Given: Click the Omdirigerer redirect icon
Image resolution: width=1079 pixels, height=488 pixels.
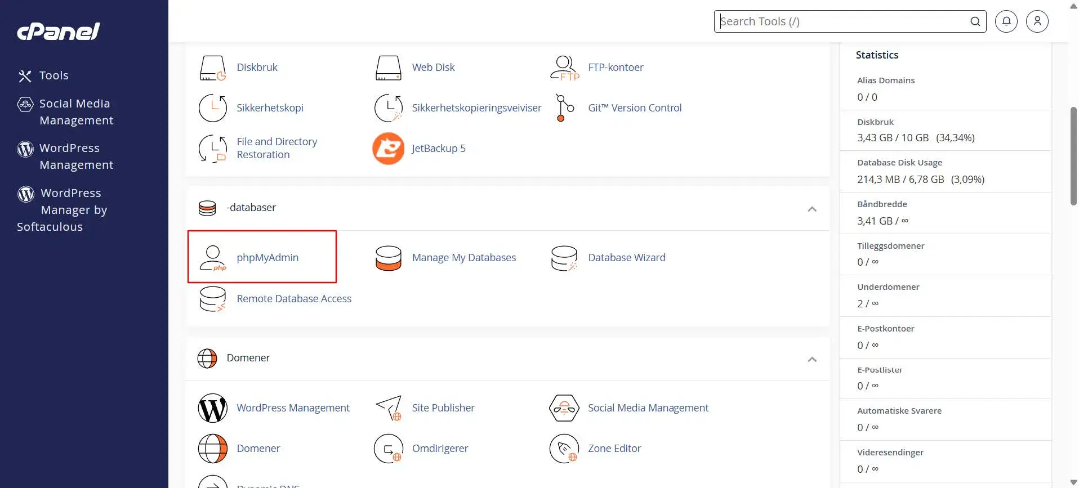Looking at the screenshot, I should pyautogui.click(x=389, y=449).
